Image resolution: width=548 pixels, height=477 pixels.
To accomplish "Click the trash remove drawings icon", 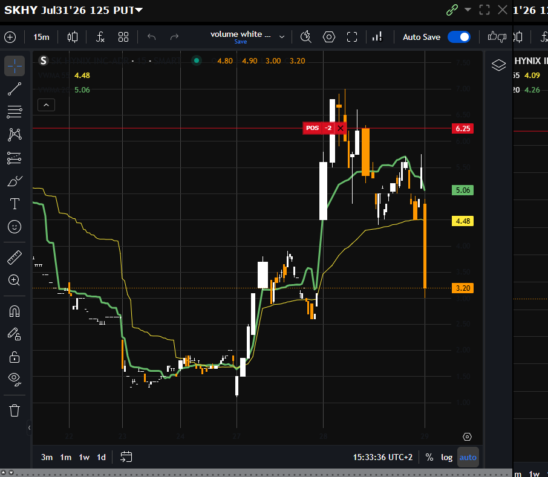I will coord(15,410).
